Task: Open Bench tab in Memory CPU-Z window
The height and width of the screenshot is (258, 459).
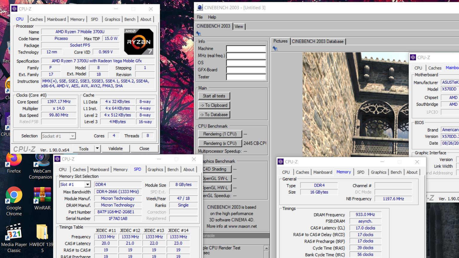Action: [396, 172]
